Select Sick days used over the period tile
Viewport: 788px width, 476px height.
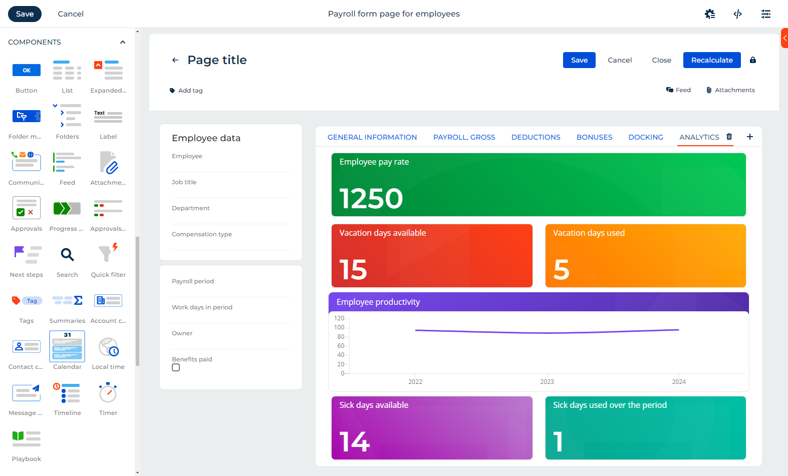pyautogui.click(x=646, y=428)
